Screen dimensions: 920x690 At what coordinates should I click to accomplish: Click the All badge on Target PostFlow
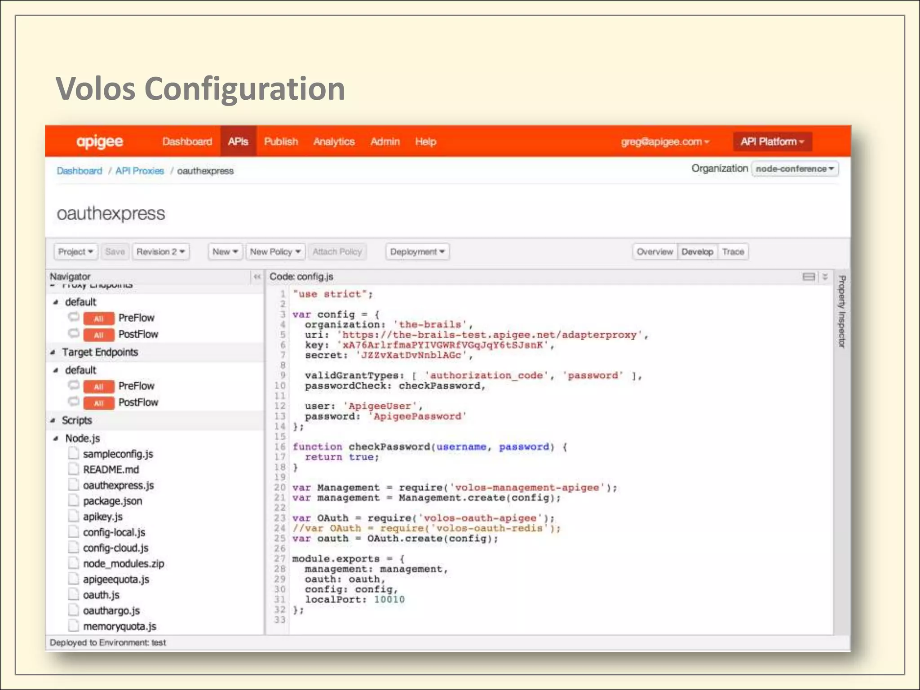tap(99, 403)
